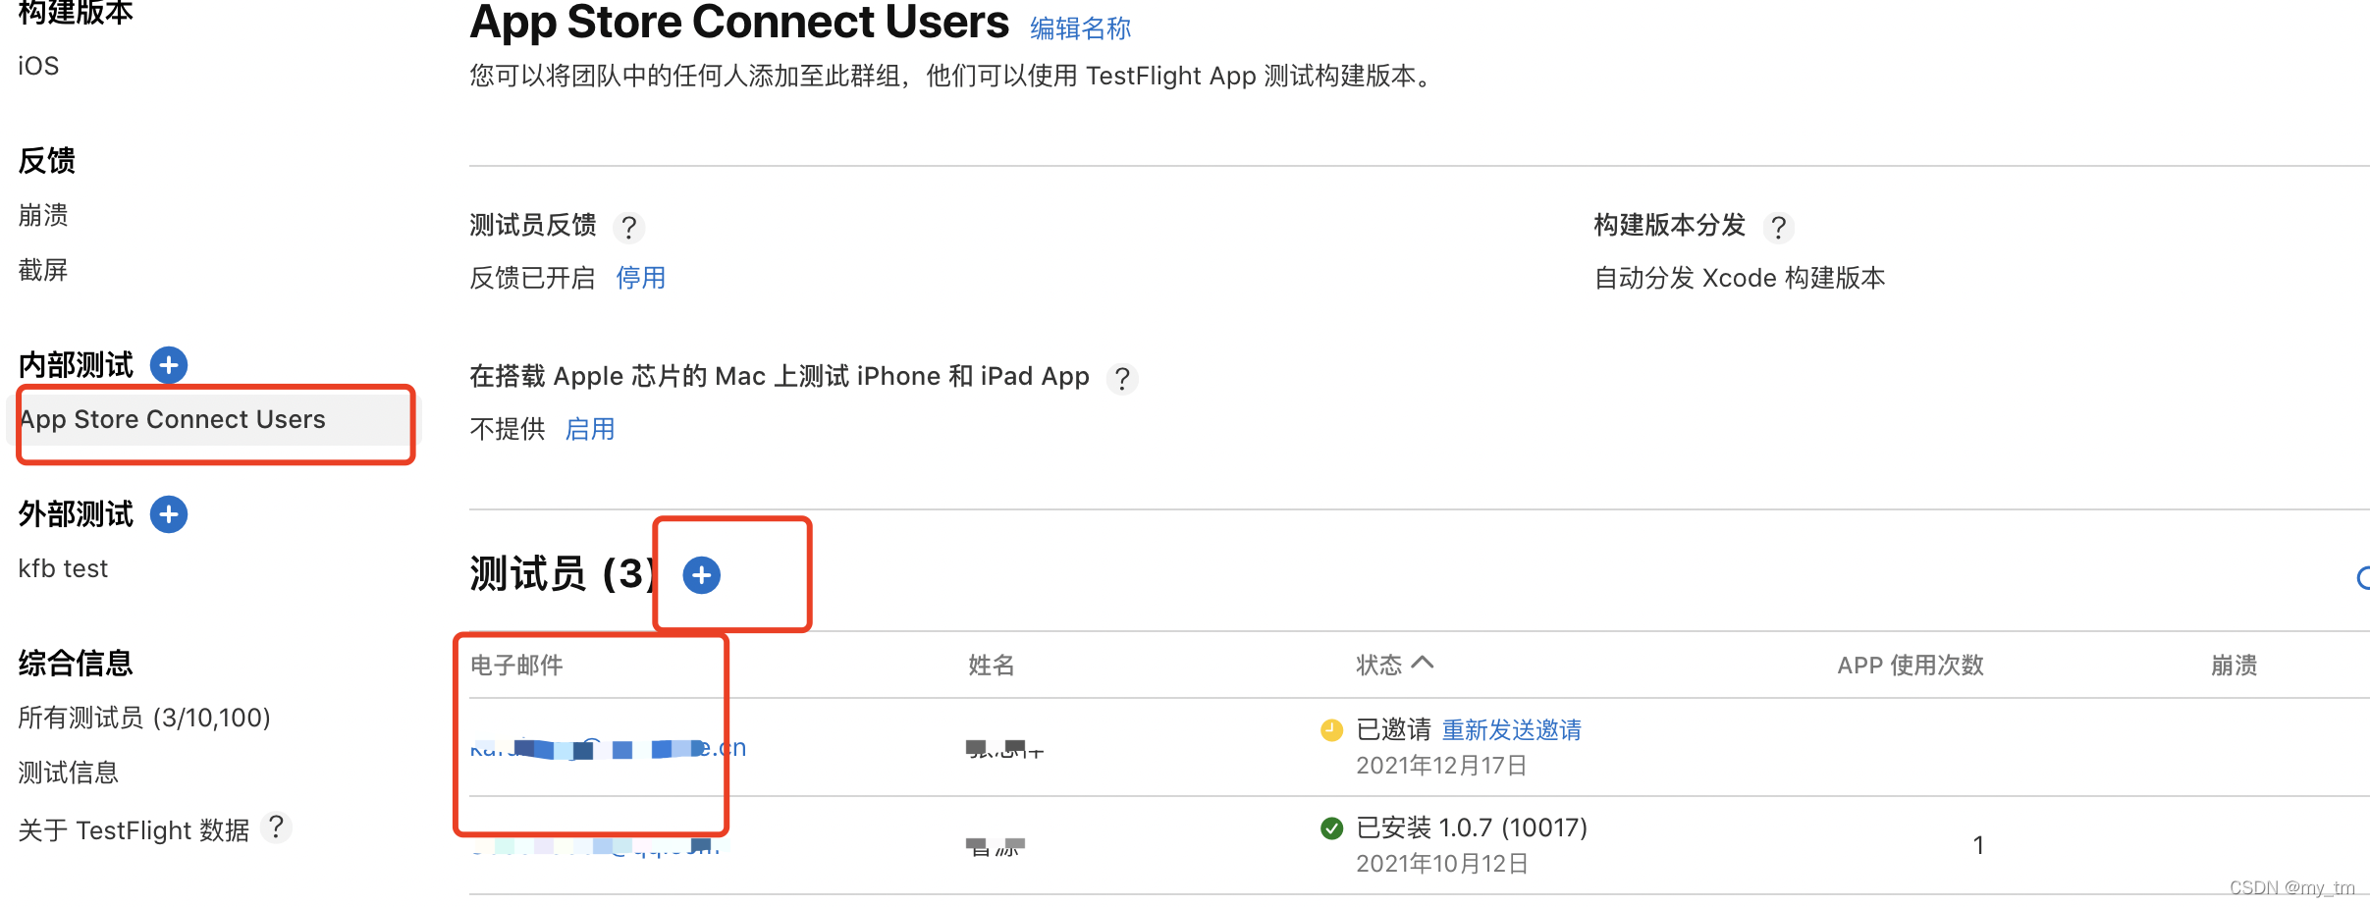
Task: Click 自动分发 Xcode 构建版本 text
Action: (1740, 278)
